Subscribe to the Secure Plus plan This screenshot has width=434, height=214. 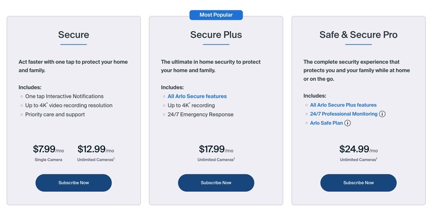tap(216, 183)
